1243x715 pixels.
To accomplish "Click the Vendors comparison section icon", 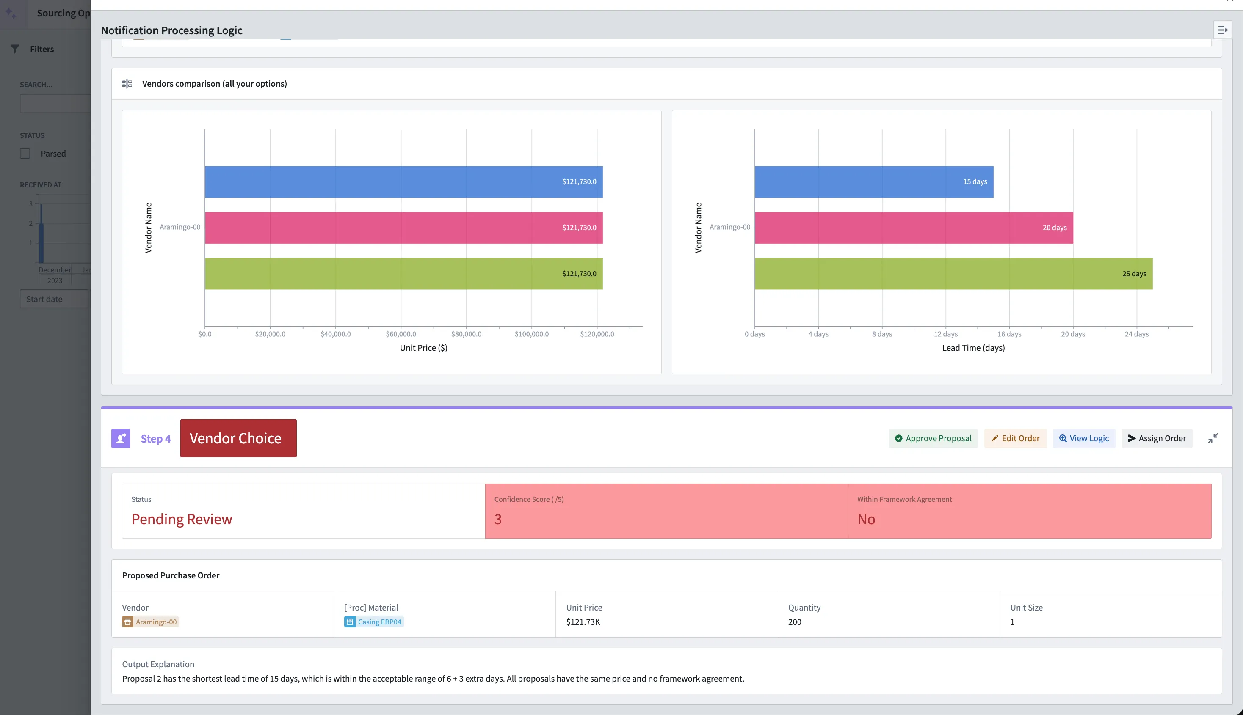I will [127, 84].
